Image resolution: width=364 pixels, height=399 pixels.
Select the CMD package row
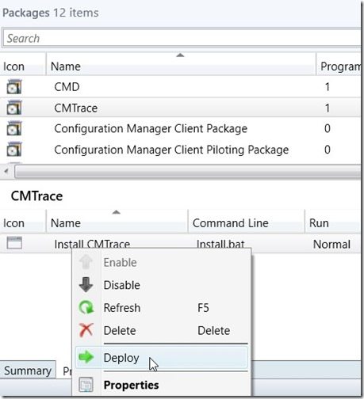point(180,87)
